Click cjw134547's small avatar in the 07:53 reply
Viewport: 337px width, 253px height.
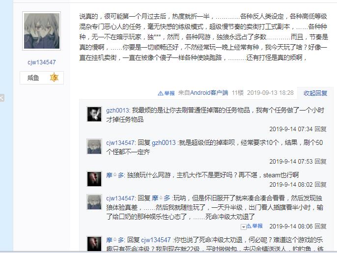point(94,146)
